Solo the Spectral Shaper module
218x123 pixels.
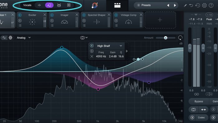(84, 21)
